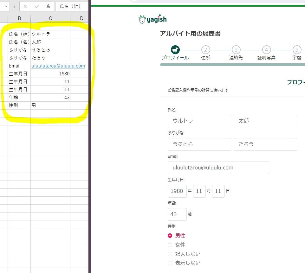Click the birth day field before 日
The height and width of the screenshot is (273, 305).
pos(218,191)
